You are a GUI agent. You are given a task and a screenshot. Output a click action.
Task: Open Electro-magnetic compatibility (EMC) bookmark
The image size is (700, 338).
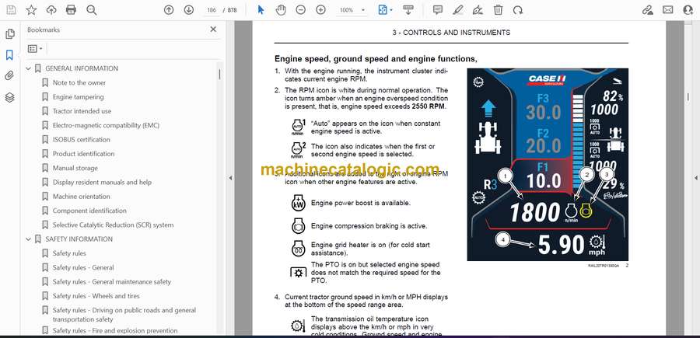coord(106,125)
